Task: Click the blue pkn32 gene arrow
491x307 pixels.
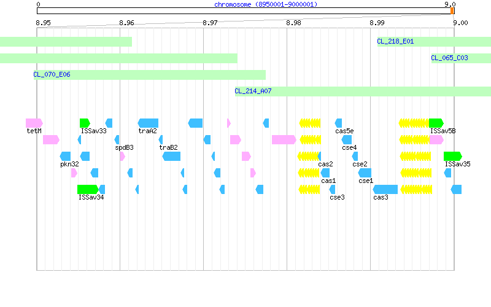Action: point(65,157)
